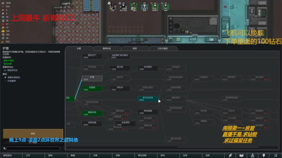The image size is (282, 158).
Task: Click the 复杂衣物 prerequisite link
Action: click(7, 64)
